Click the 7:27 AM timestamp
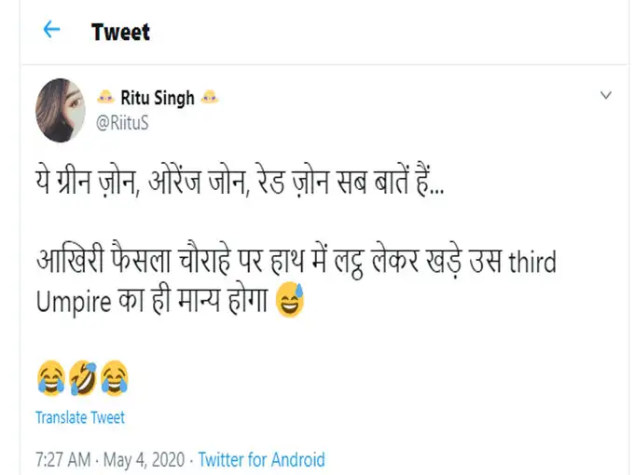The image size is (634, 475). point(62,459)
